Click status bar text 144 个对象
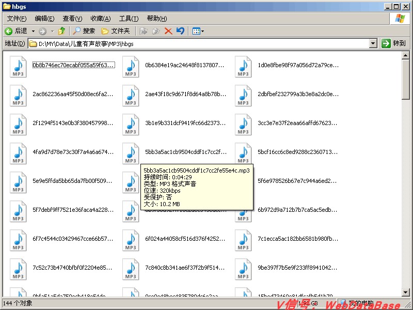The width and height of the screenshot is (413, 310). pyautogui.click(x=18, y=303)
